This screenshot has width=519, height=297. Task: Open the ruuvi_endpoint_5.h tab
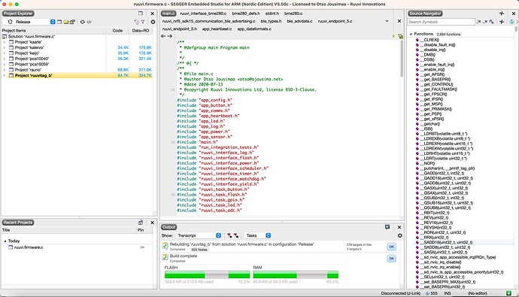180,29
